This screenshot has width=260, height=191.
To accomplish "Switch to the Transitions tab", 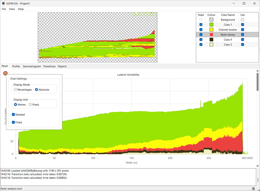I will (49, 67).
